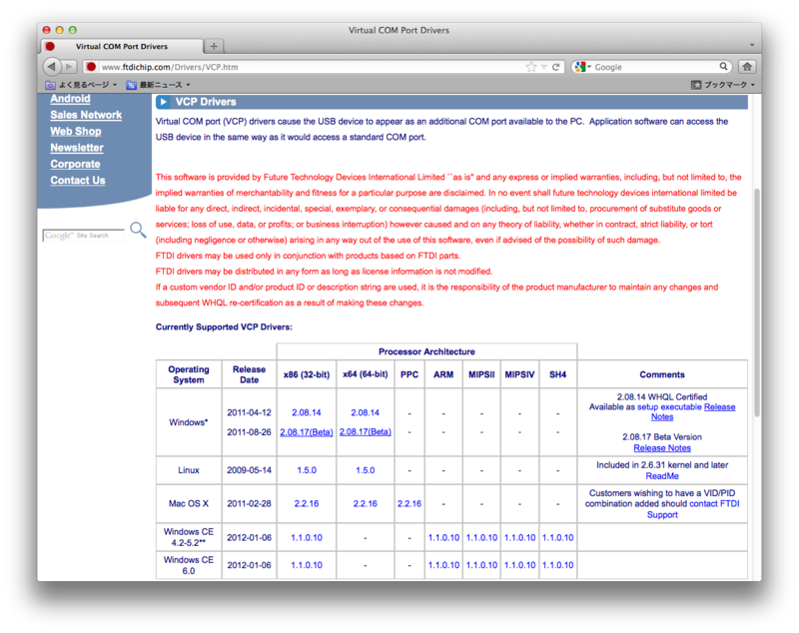Open the list all tabs arrow
799x633 pixels.
tap(752, 45)
